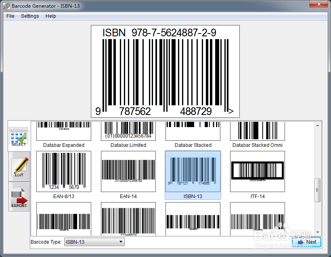Select the Databar Stacked Omni barcode thumbnail
The width and height of the screenshot is (331, 257).
(258, 131)
